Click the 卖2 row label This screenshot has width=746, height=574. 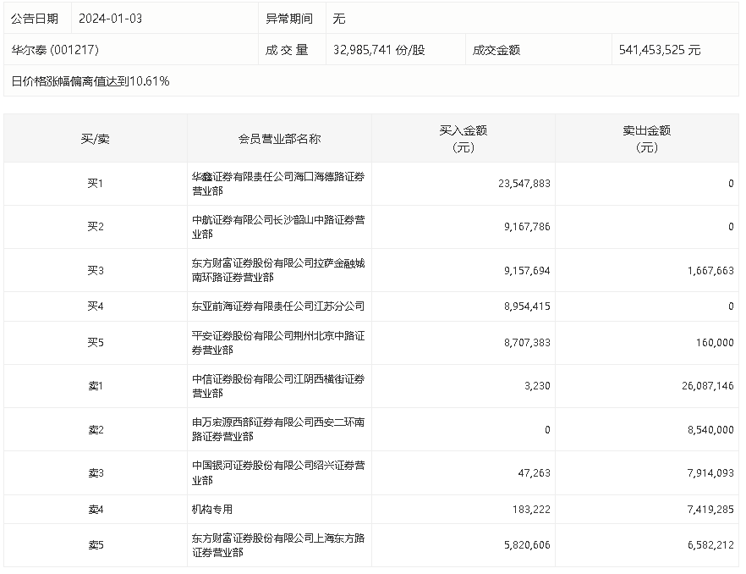click(96, 430)
